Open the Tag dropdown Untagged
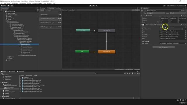Screen dimensions: 187x105 pyautogui.click(x=156, y=13)
